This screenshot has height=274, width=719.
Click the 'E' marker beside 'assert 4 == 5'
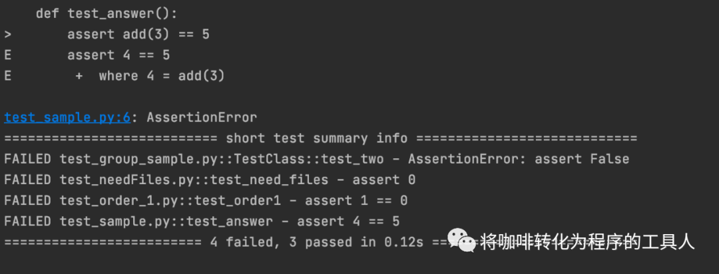(x=8, y=55)
